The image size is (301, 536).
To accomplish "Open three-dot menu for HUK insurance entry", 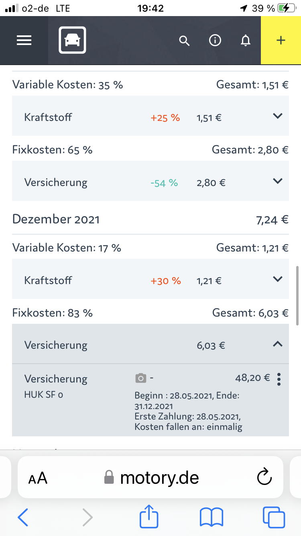I will 279,379.
